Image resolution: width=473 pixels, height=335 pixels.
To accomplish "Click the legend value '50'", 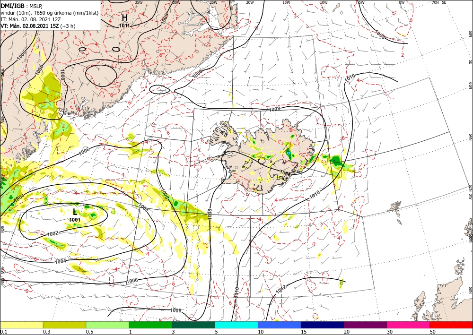I will point(433,332).
